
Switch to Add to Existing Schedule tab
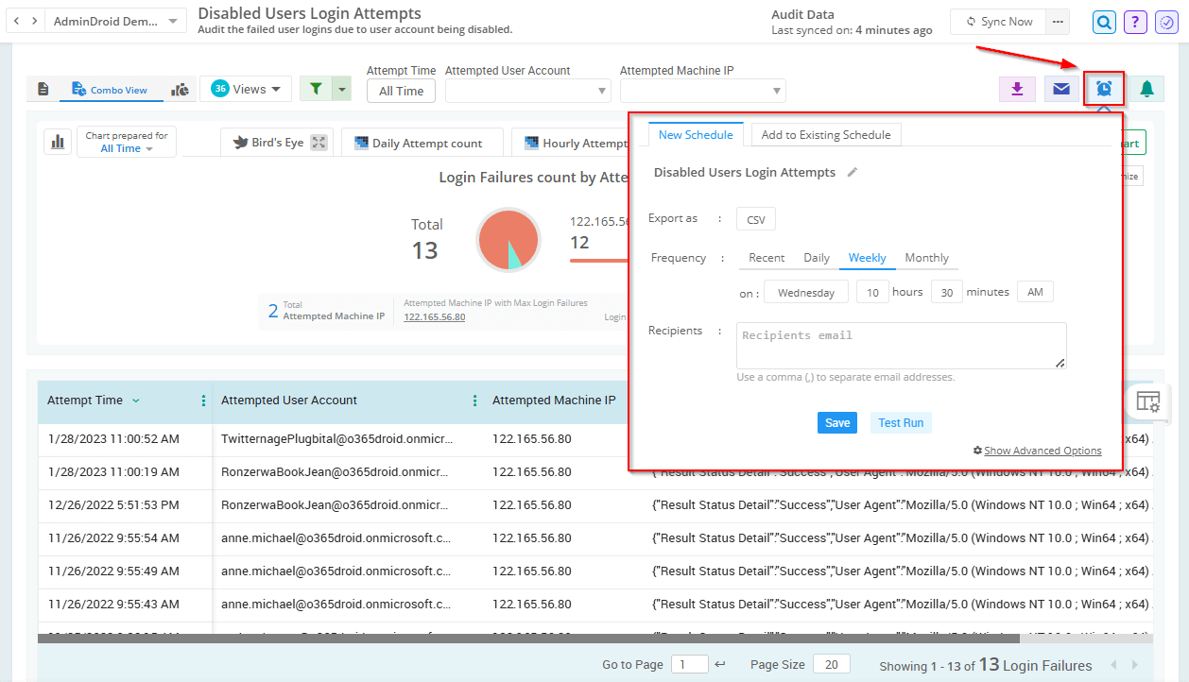click(825, 135)
